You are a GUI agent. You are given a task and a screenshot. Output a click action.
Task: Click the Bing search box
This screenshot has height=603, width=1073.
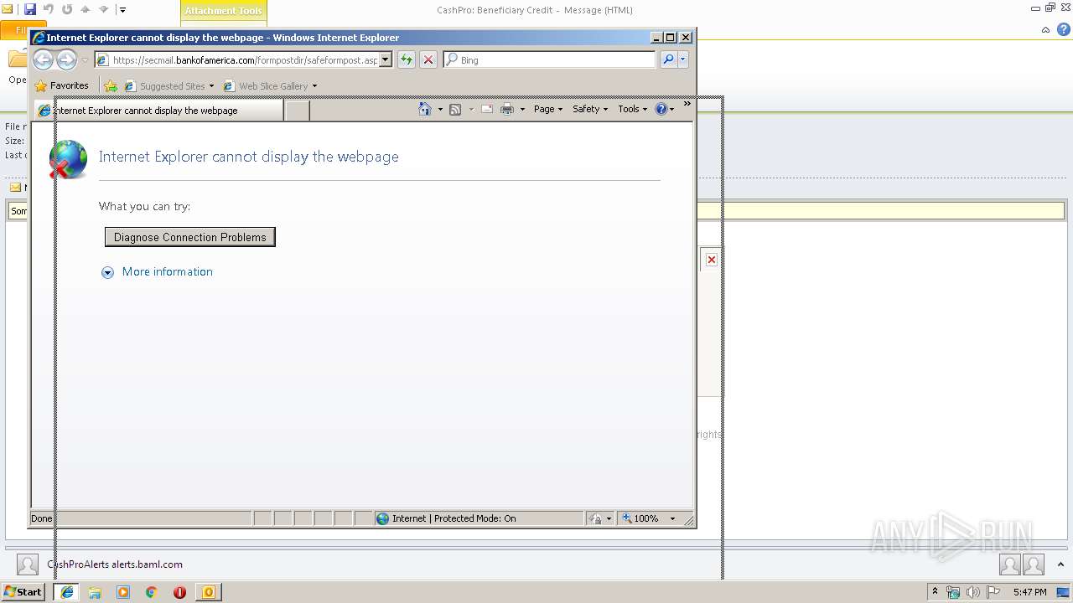click(550, 60)
